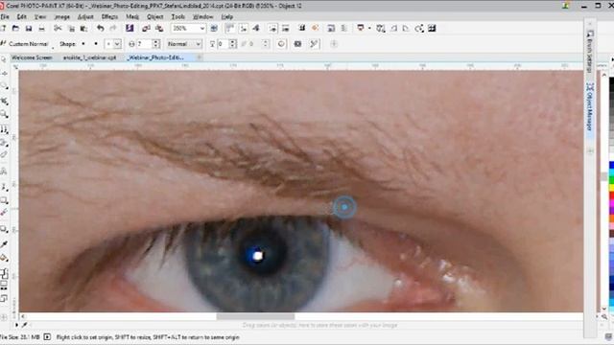Switch to the Welcome Screen tab
The image size is (614, 345).
(32, 57)
